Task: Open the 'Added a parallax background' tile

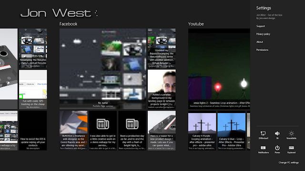Action: click(162, 89)
